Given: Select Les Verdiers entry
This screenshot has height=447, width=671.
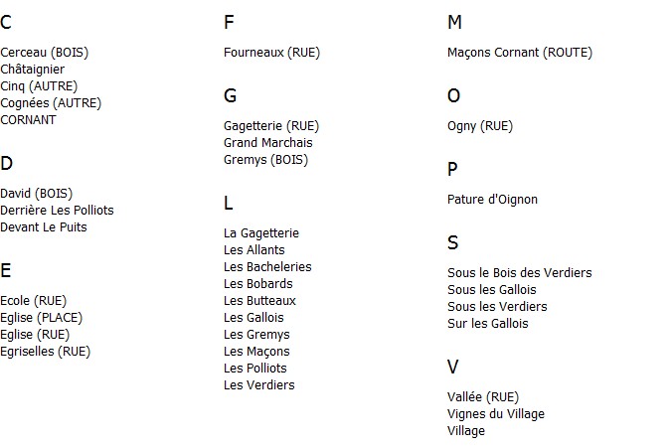Looking at the screenshot, I should (259, 385).
